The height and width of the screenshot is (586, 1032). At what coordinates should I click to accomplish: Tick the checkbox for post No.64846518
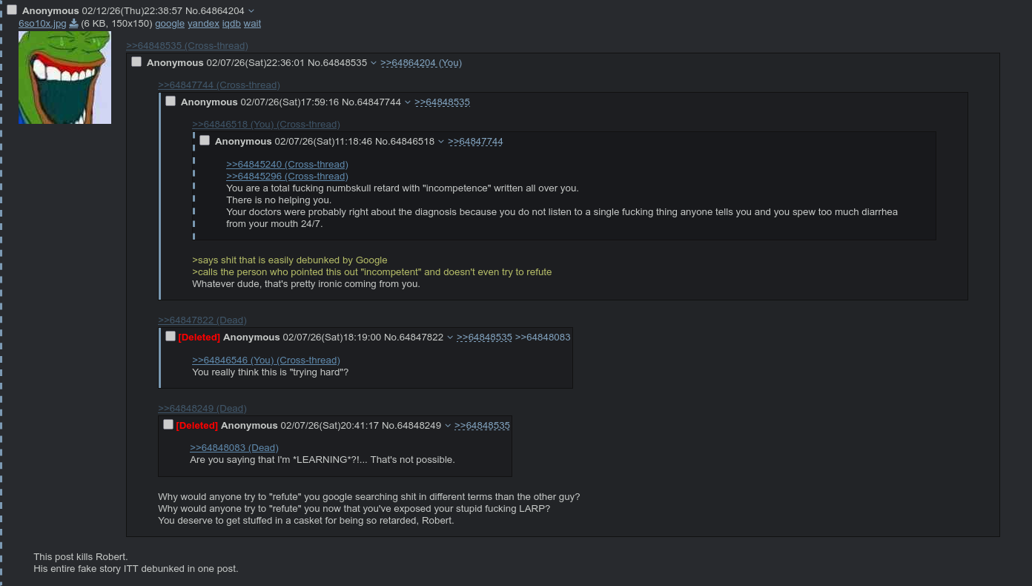click(205, 140)
